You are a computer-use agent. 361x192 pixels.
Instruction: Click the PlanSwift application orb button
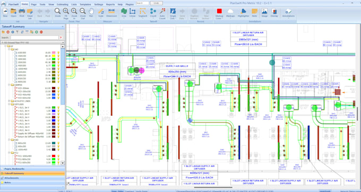click(3, 4)
